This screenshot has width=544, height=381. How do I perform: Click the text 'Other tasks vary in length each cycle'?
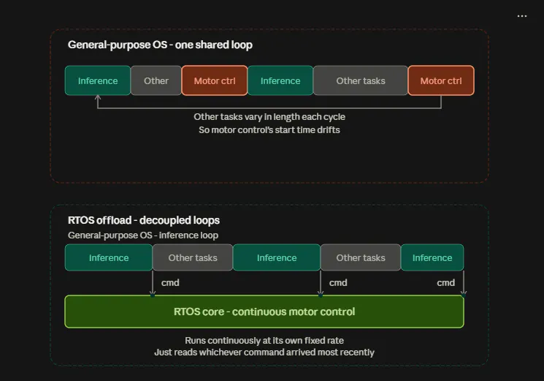click(x=269, y=117)
